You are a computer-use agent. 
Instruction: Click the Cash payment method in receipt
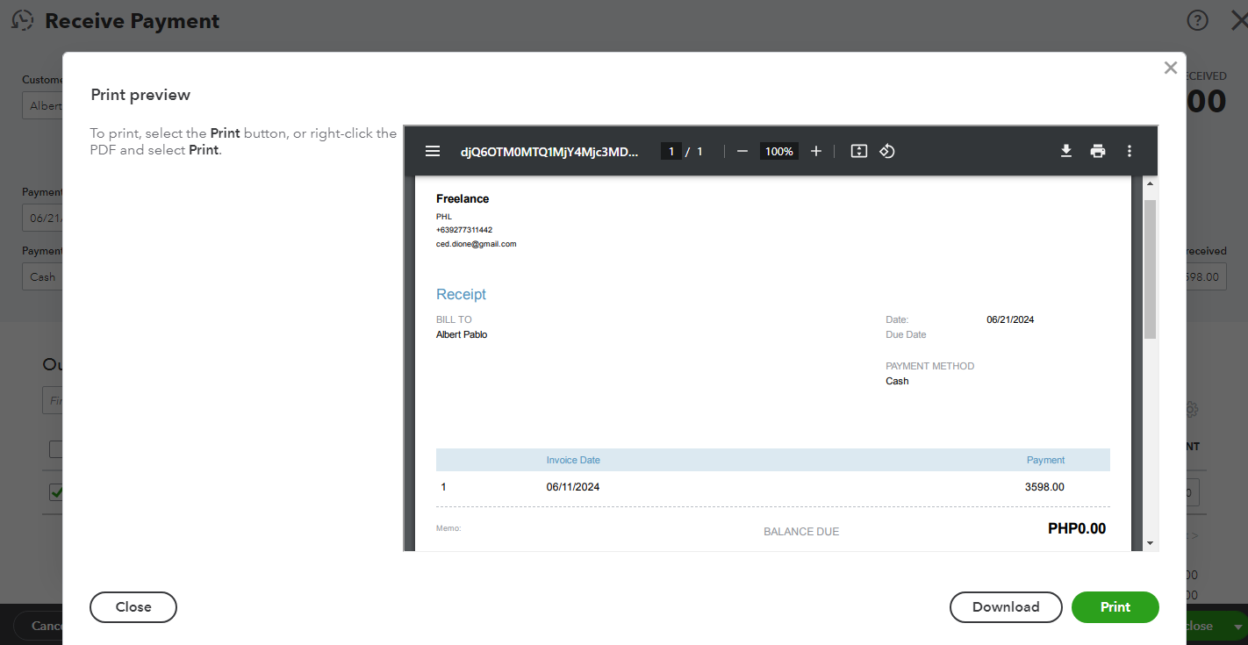[x=897, y=381]
